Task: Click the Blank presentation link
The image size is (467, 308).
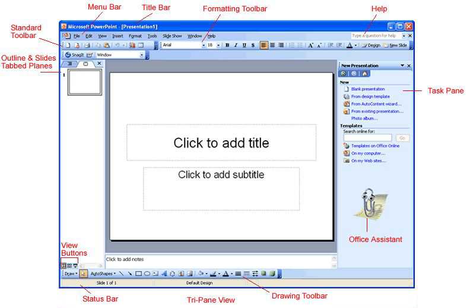Action: 368,89
